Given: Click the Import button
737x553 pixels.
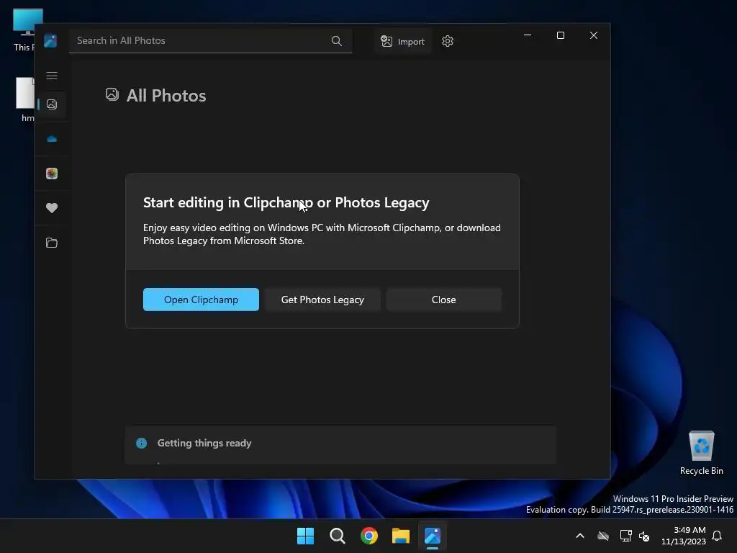Looking at the screenshot, I should click(x=403, y=41).
